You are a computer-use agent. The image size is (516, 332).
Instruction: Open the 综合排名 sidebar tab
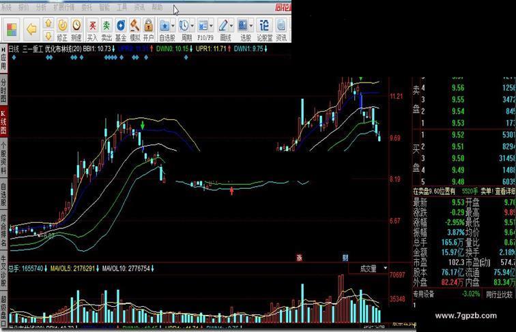coord(3,230)
